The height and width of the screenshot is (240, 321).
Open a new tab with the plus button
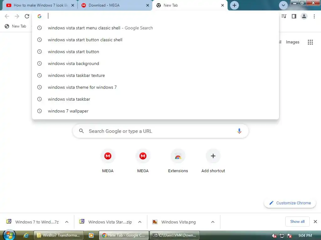tap(234, 5)
